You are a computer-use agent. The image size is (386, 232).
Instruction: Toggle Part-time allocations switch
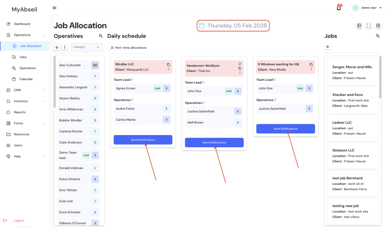pyautogui.click(x=110, y=48)
